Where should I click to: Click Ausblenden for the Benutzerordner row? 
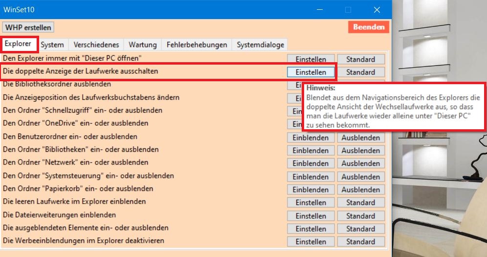pyautogui.click(x=361, y=138)
